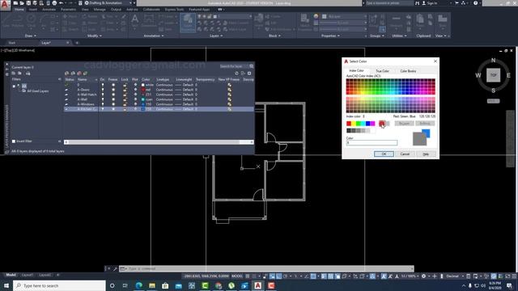The image size is (518, 291).
Task: Click New Property Filter icon
Action: [x=14, y=74]
